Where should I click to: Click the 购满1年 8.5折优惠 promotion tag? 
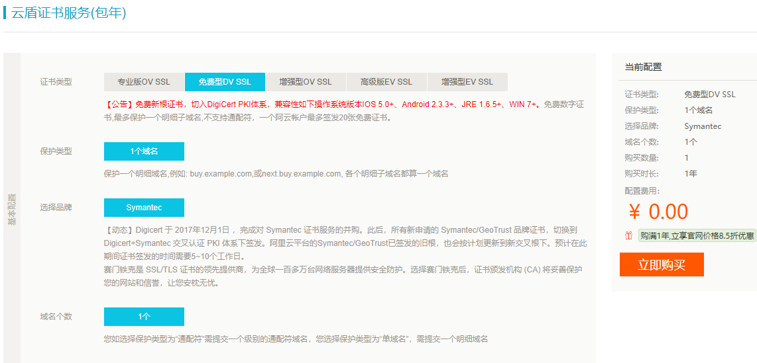pos(697,235)
